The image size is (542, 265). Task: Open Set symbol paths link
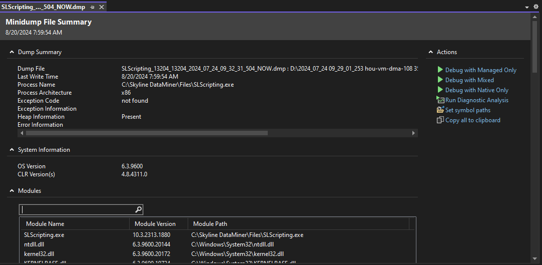point(468,110)
